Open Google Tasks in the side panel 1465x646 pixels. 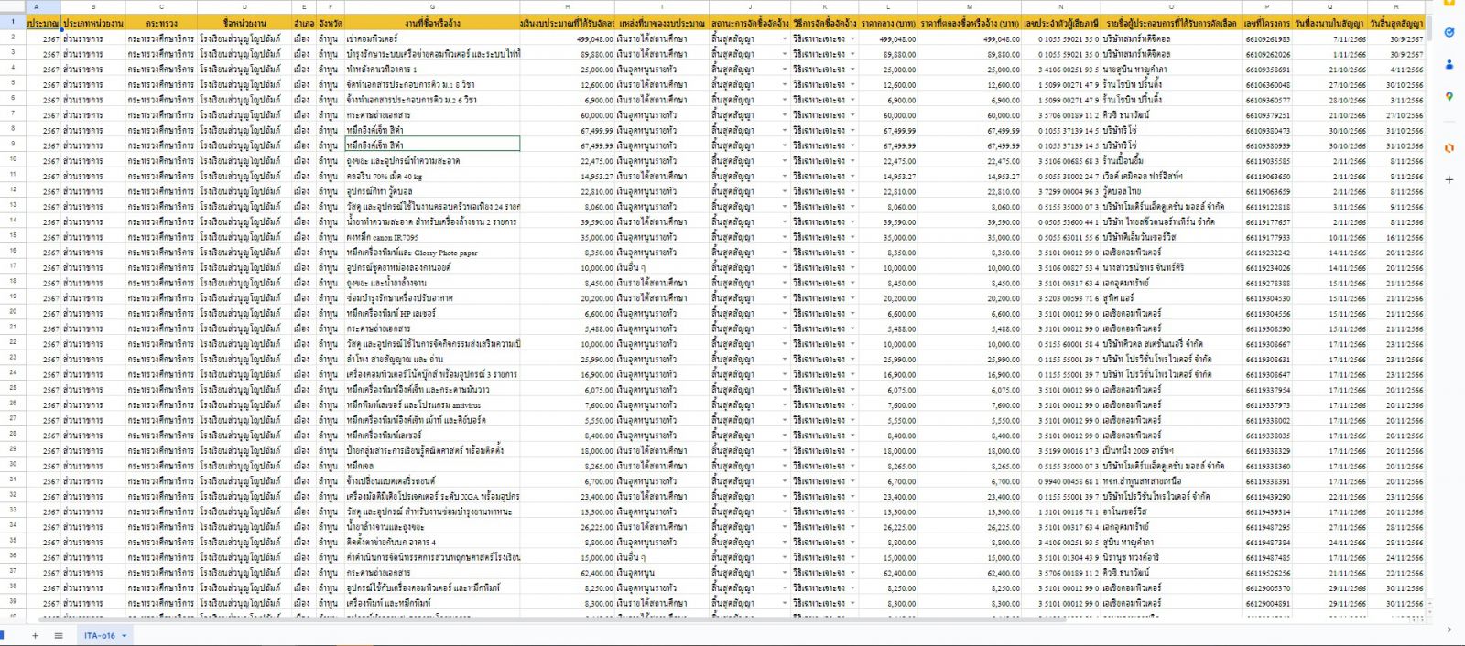click(1449, 33)
